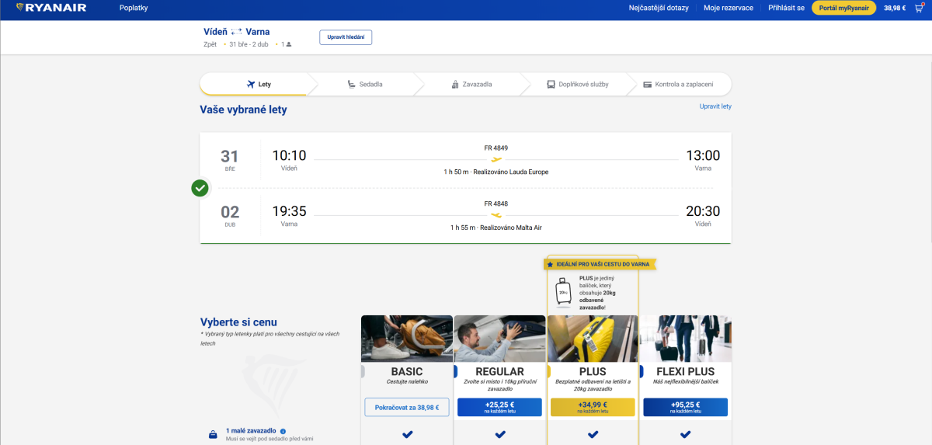Click the airplane icon in Lety step
The height and width of the screenshot is (445, 932).
pyautogui.click(x=251, y=84)
